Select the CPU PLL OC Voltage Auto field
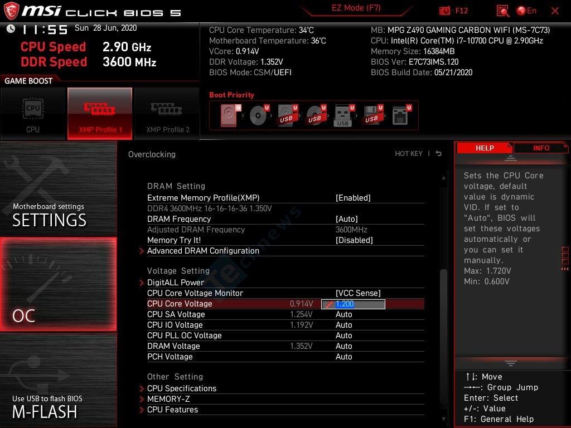The height and width of the screenshot is (428, 571). (343, 335)
